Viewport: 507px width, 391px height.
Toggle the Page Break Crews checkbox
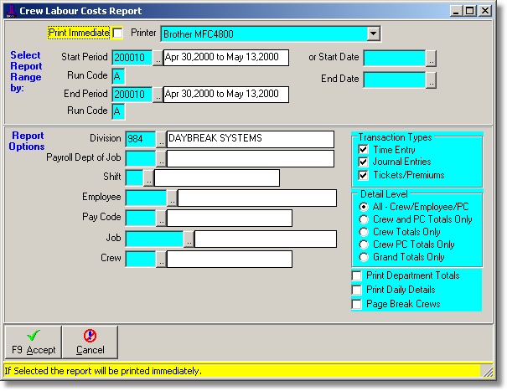coord(358,304)
